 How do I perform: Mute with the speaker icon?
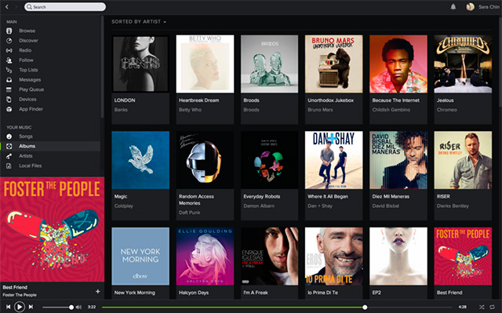pyautogui.click(x=78, y=307)
